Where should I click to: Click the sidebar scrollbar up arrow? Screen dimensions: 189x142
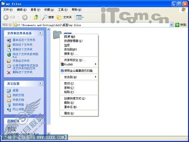(x=48, y=30)
